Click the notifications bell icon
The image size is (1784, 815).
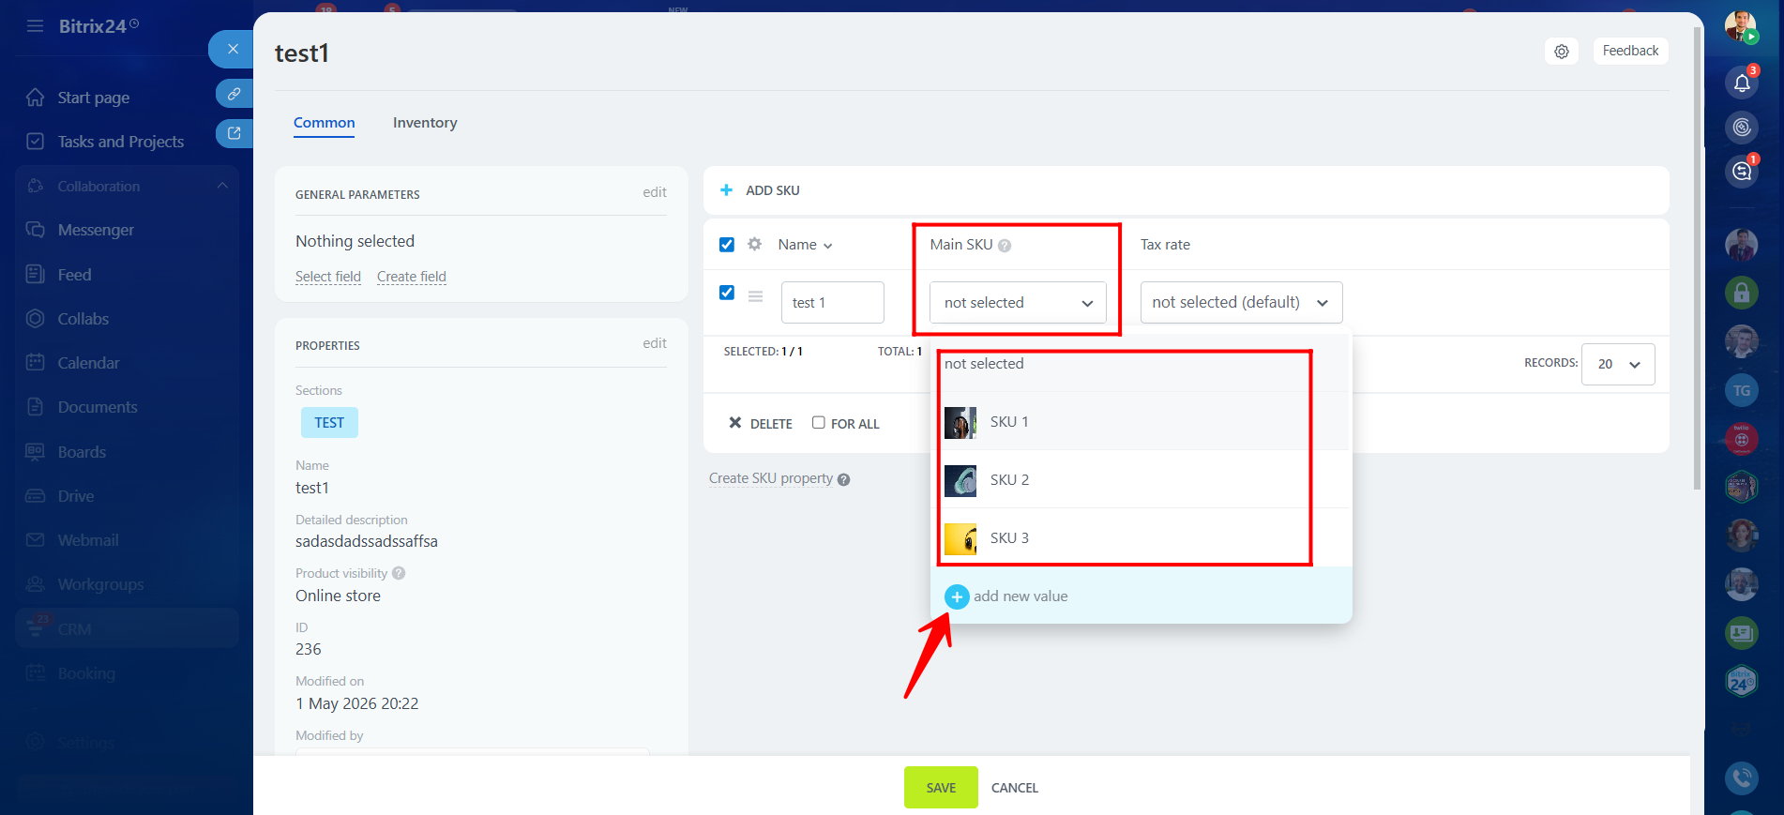[x=1742, y=83]
